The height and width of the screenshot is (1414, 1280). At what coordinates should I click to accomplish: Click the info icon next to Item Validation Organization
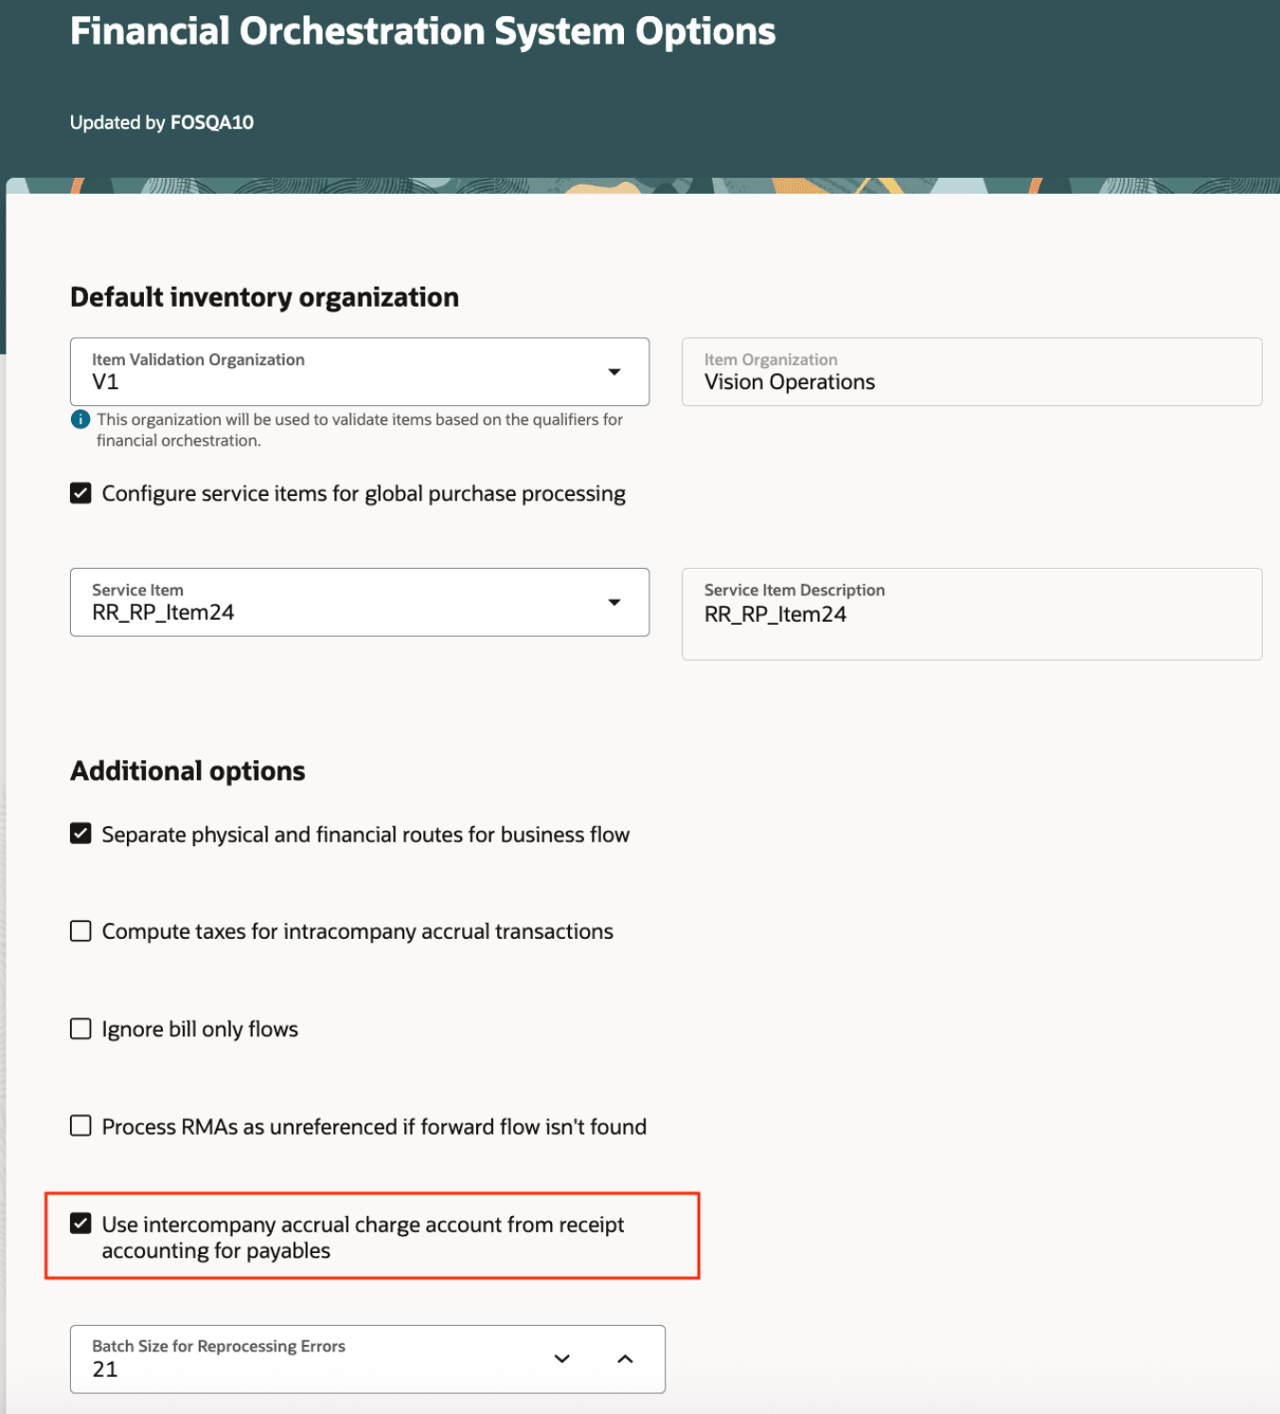tap(80, 419)
